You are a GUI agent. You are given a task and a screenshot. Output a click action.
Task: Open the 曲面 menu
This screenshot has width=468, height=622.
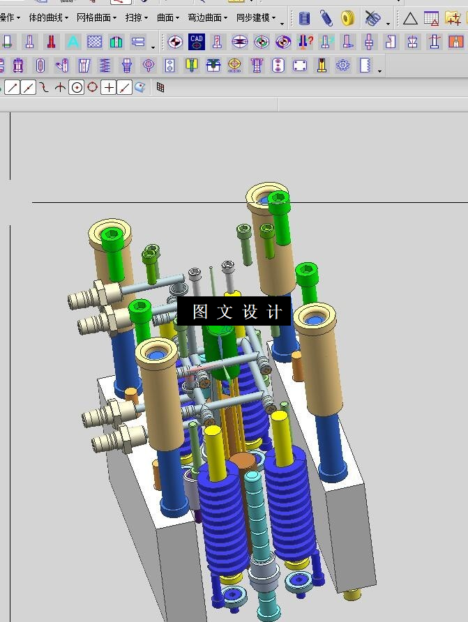pos(168,17)
